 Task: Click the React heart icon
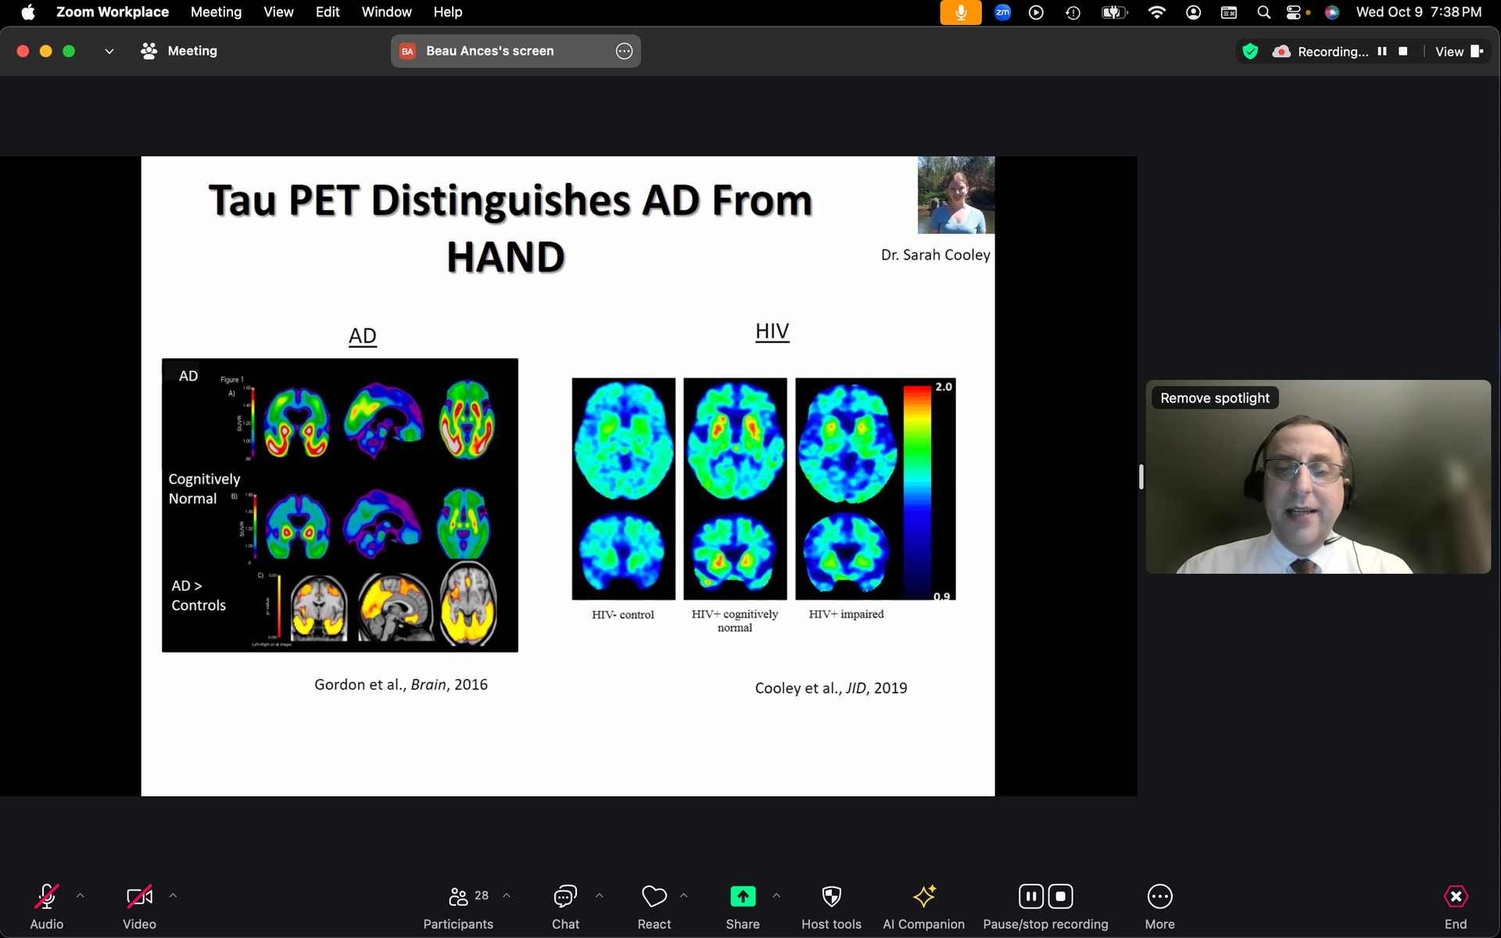click(x=654, y=897)
